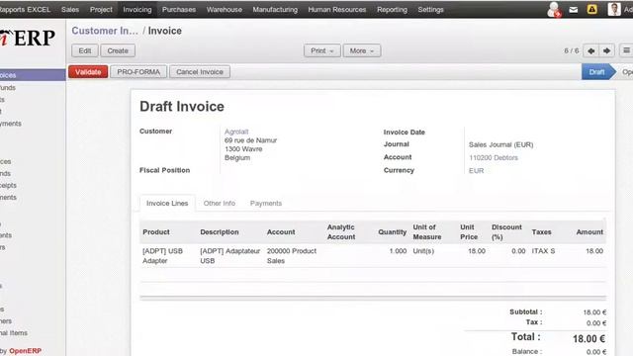Open the Rapports EXCEL menu

pyautogui.click(x=25, y=9)
